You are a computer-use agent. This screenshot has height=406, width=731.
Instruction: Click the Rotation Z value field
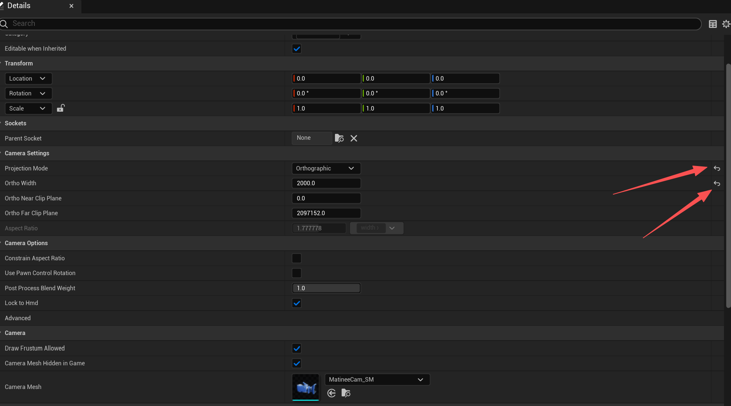pyautogui.click(x=465, y=93)
